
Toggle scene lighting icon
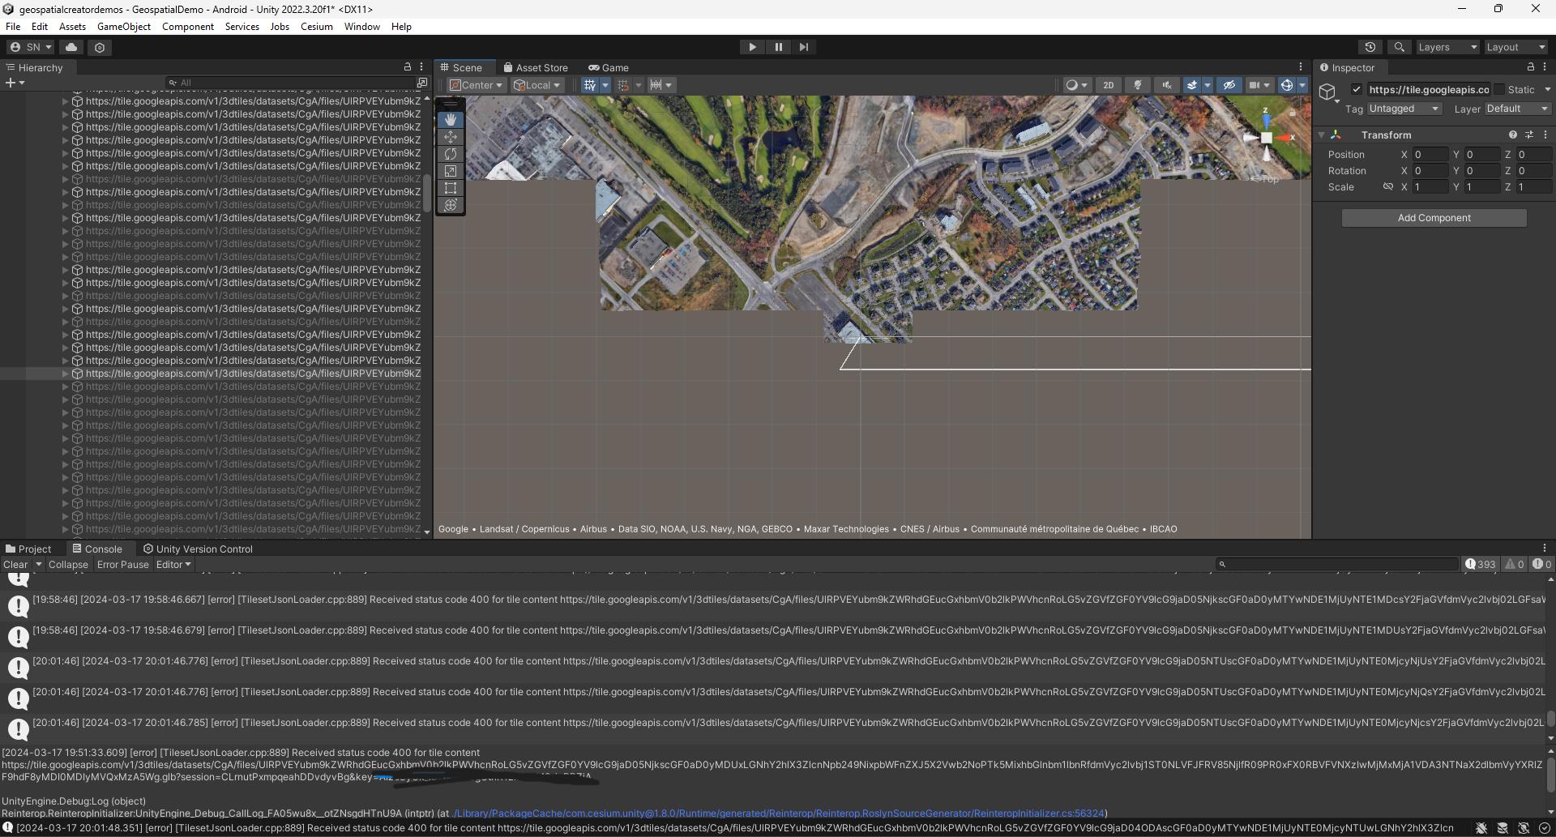[x=1138, y=85]
